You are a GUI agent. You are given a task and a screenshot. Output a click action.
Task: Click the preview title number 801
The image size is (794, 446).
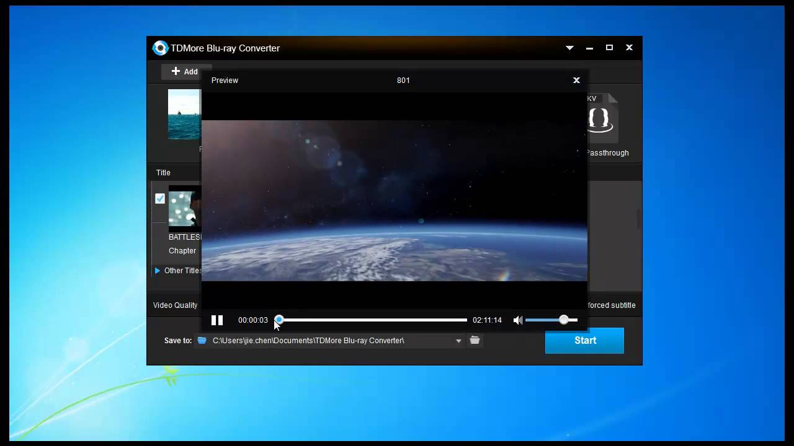click(403, 80)
